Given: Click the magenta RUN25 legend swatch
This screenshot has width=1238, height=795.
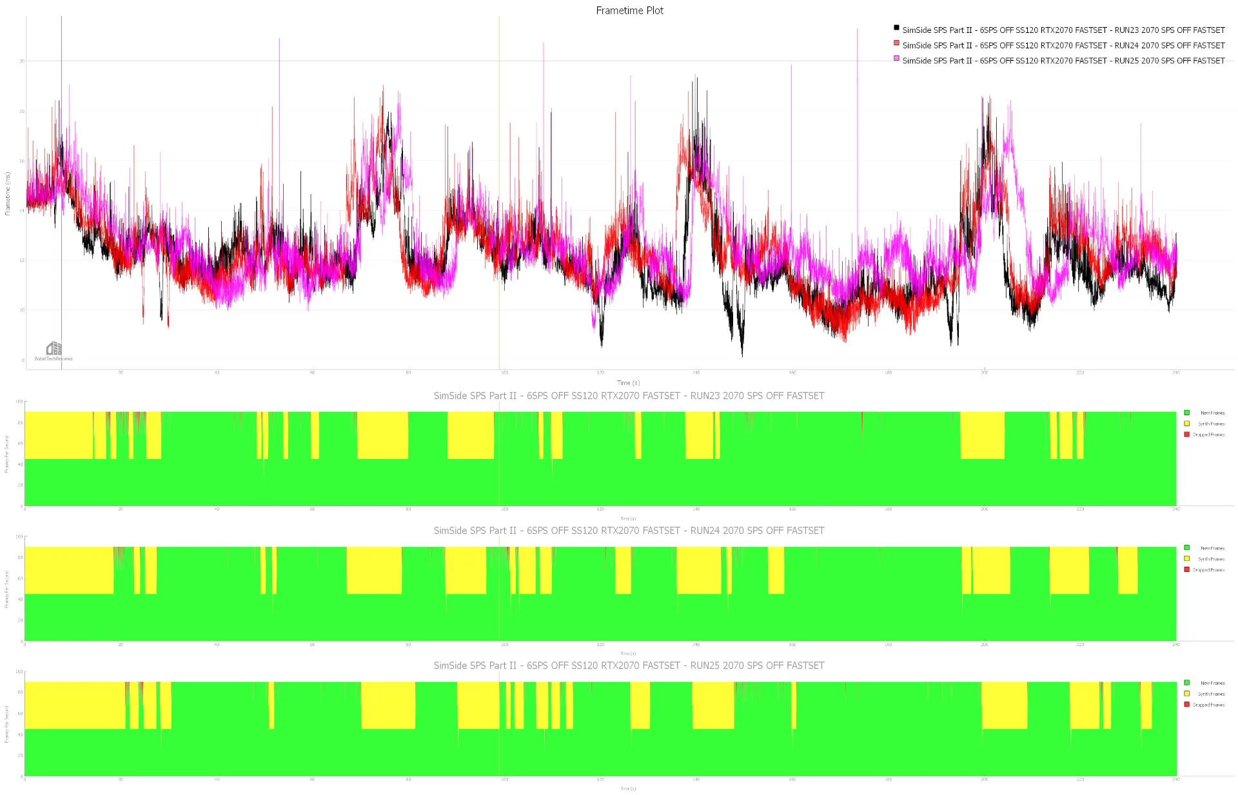Looking at the screenshot, I should (896, 58).
